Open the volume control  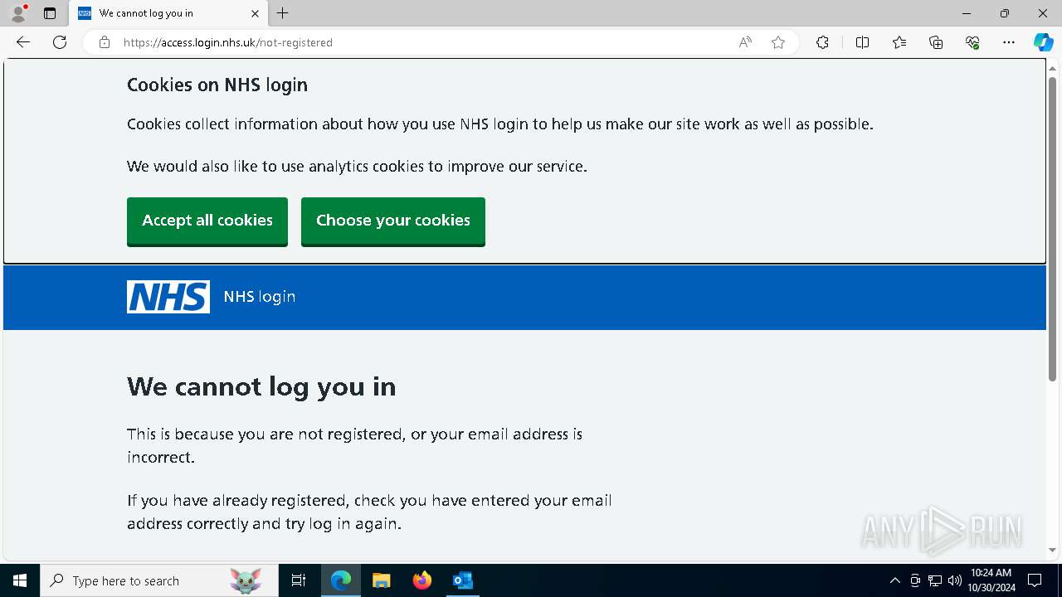(x=955, y=580)
